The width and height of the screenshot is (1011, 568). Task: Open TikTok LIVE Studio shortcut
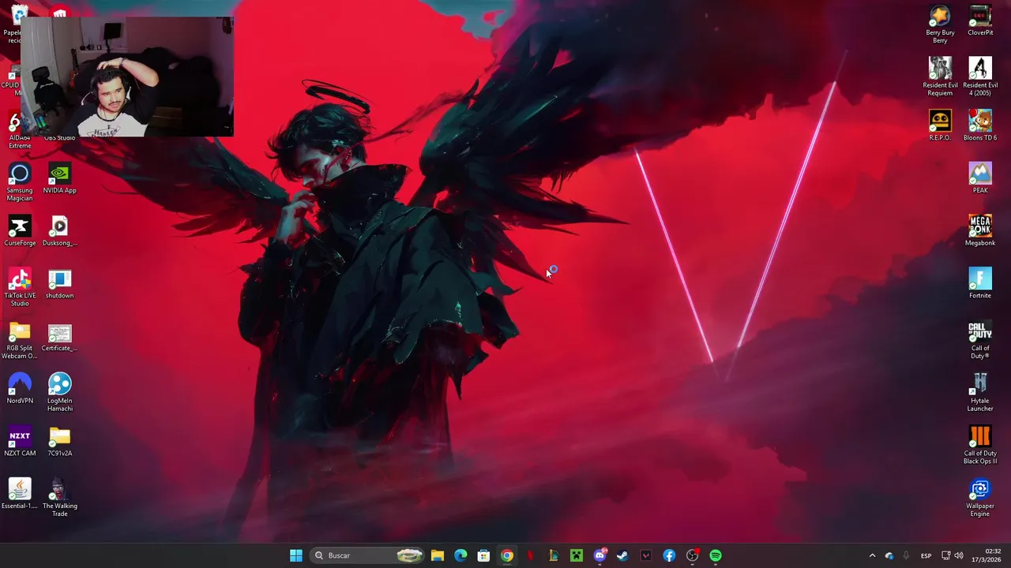click(20, 287)
